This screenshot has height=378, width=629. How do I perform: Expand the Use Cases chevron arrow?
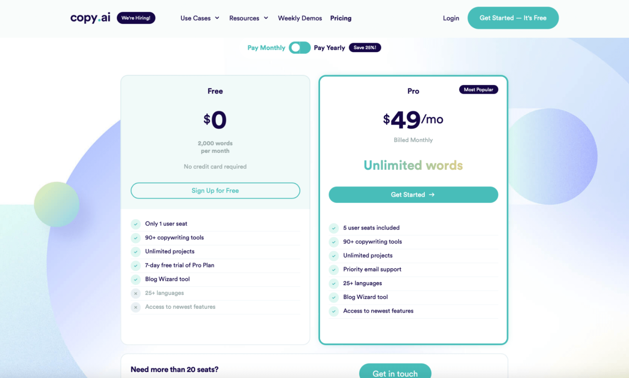click(217, 18)
